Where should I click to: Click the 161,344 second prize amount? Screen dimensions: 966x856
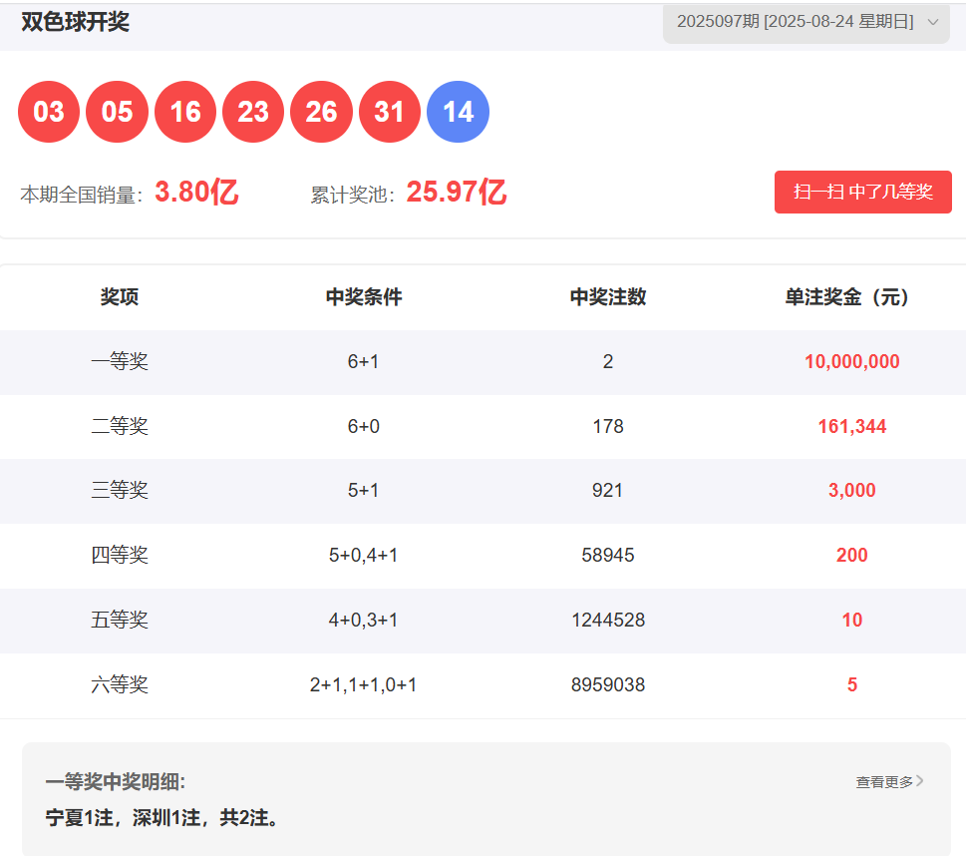click(x=851, y=427)
